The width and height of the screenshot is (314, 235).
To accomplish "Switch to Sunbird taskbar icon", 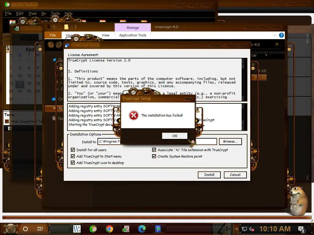I will coord(93,229).
